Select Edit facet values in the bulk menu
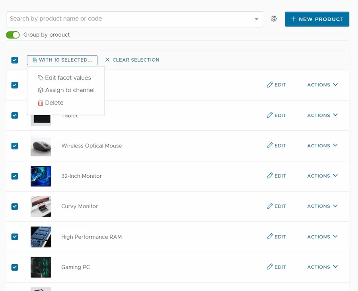The image size is (358, 291). click(x=68, y=78)
